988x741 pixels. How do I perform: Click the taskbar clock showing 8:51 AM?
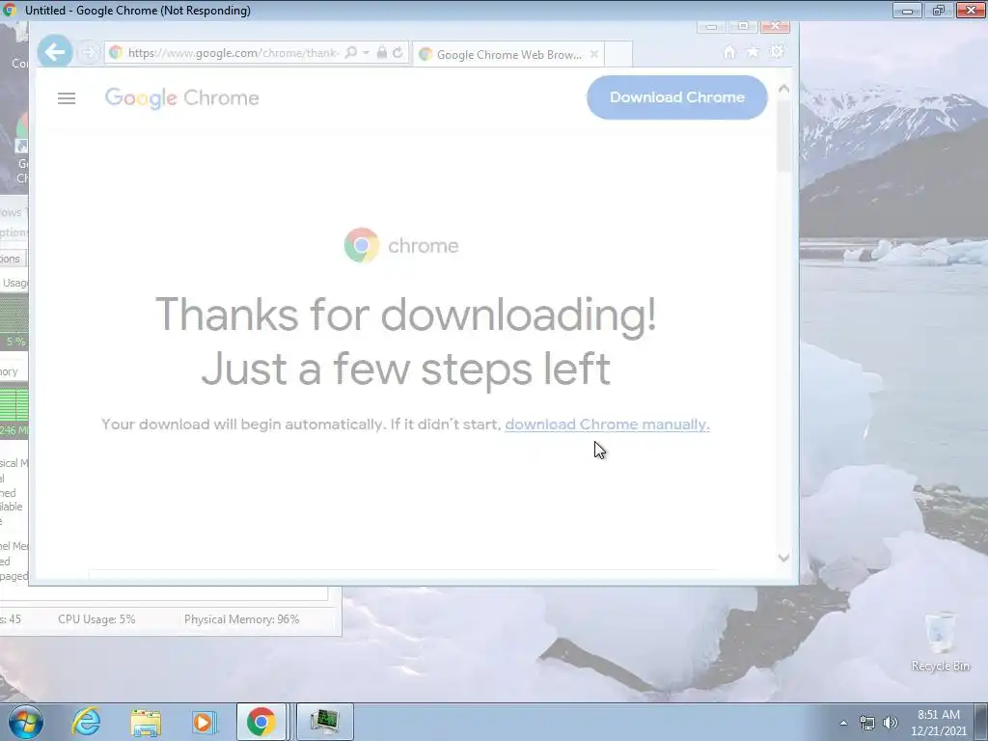(938, 723)
